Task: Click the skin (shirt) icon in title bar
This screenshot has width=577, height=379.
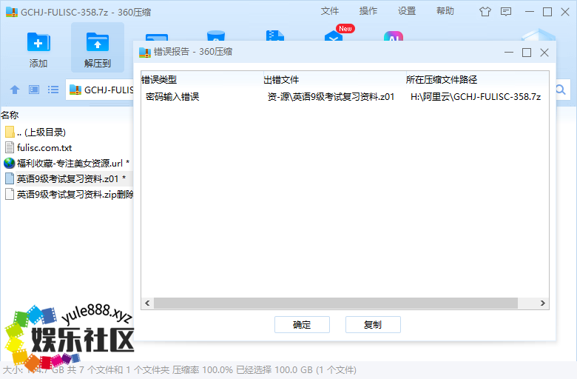Action: click(x=485, y=12)
